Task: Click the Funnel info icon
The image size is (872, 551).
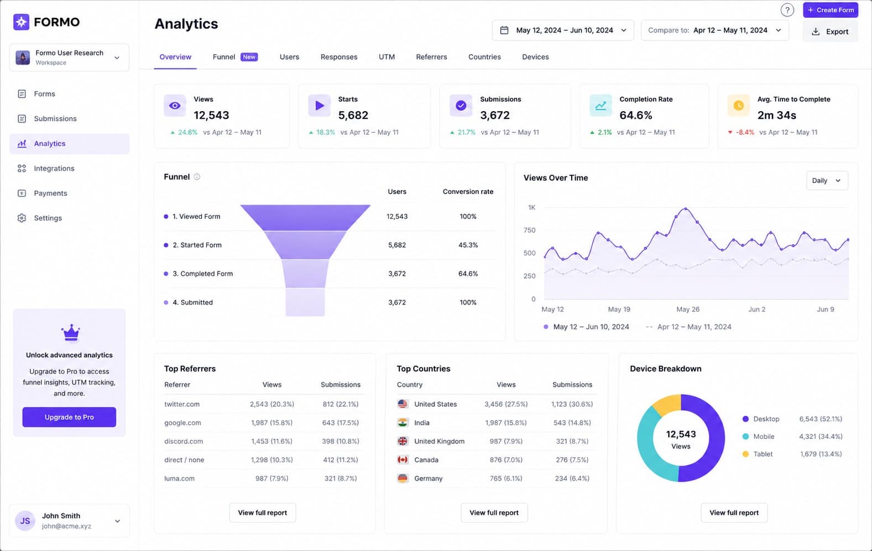Action: (x=197, y=177)
